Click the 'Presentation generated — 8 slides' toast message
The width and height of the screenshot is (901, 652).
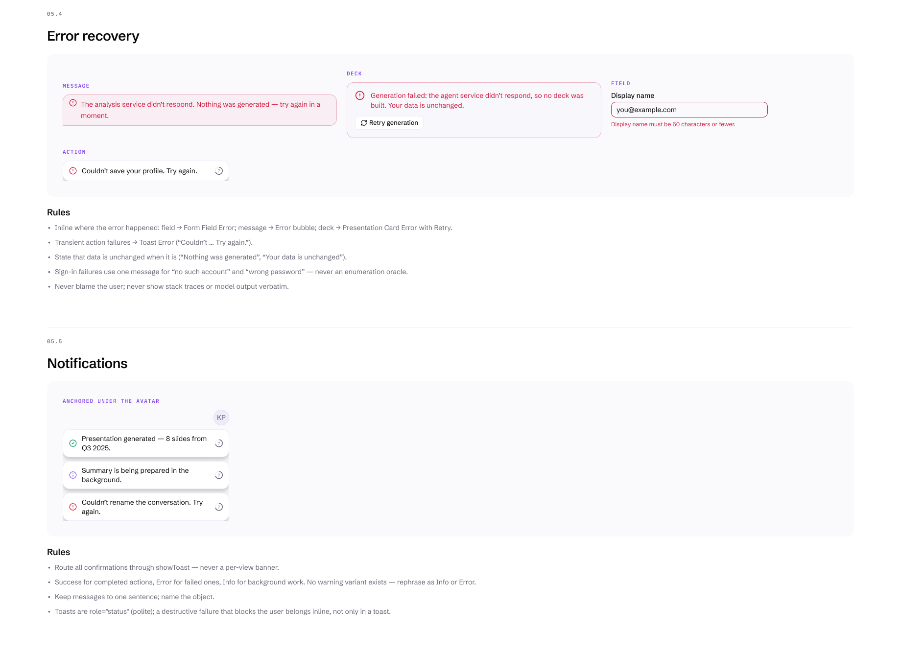point(144,443)
